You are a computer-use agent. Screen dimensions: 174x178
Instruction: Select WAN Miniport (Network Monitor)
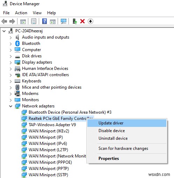(x=57, y=156)
